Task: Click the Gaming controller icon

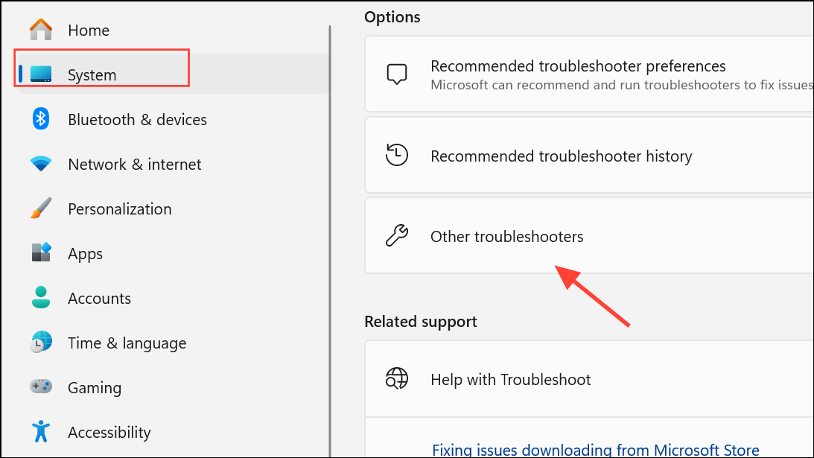Action: click(40, 387)
